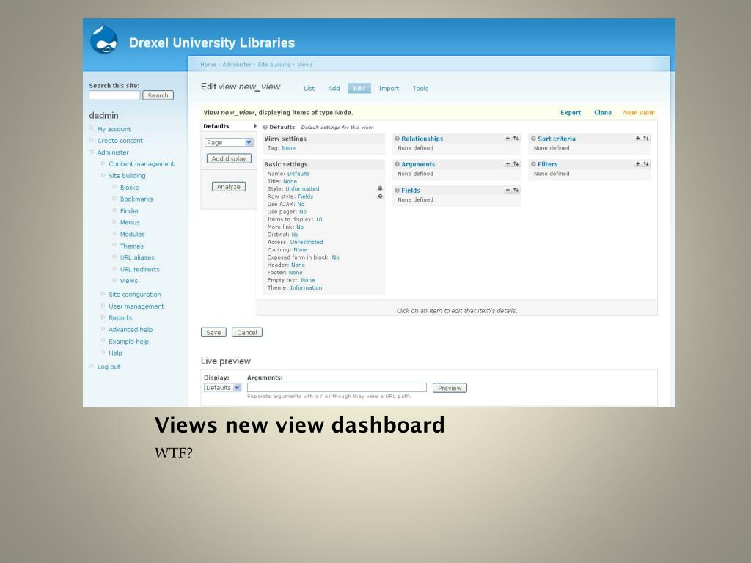Click the Drupal logo in the header
The image size is (751, 563).
[104, 40]
